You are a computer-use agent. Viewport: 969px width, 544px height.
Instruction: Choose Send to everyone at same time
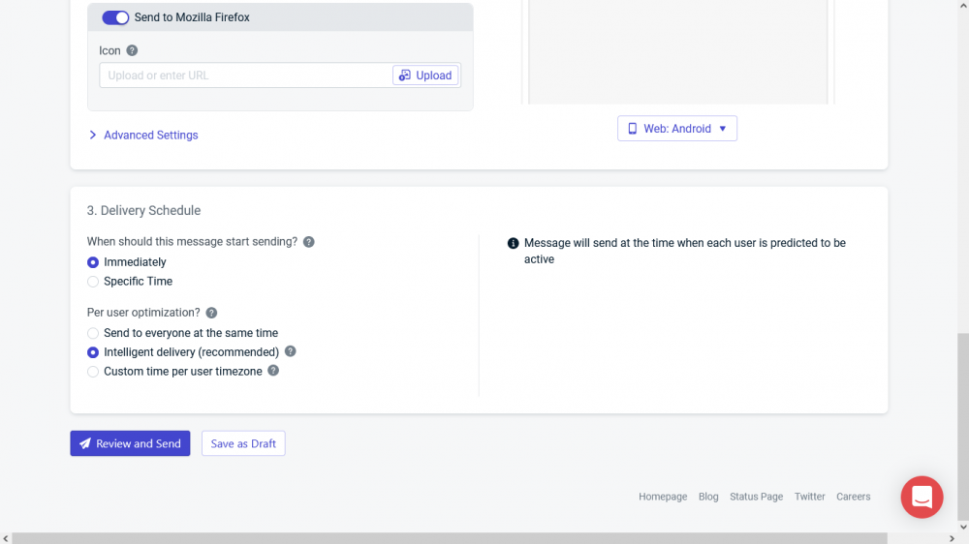93,333
